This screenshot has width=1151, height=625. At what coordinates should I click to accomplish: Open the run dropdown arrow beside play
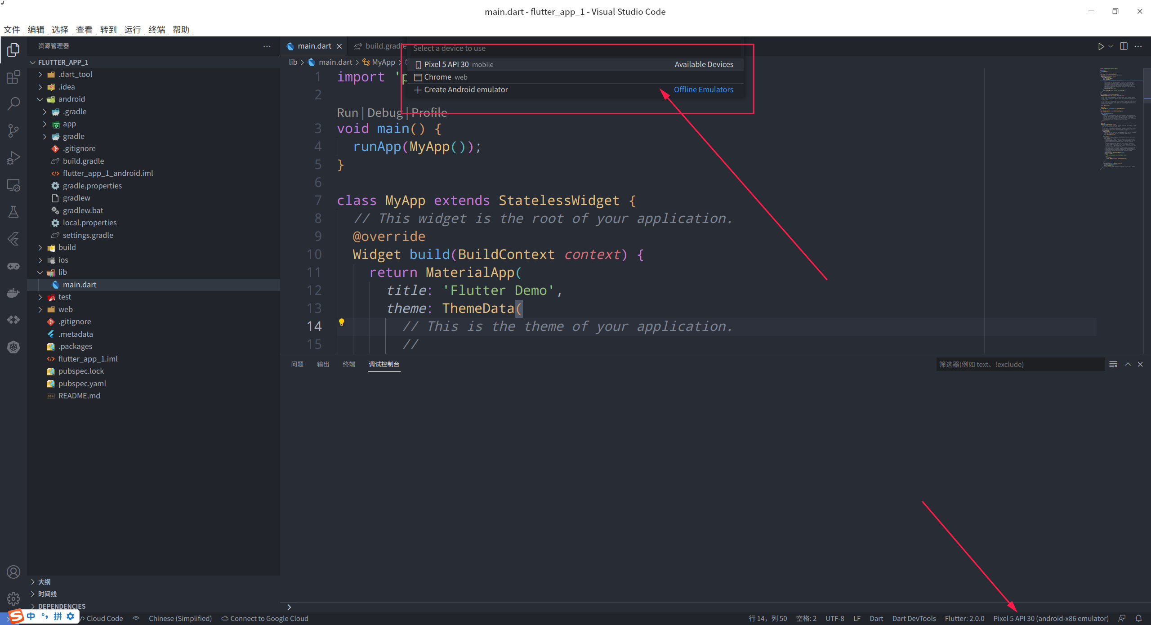click(x=1111, y=46)
